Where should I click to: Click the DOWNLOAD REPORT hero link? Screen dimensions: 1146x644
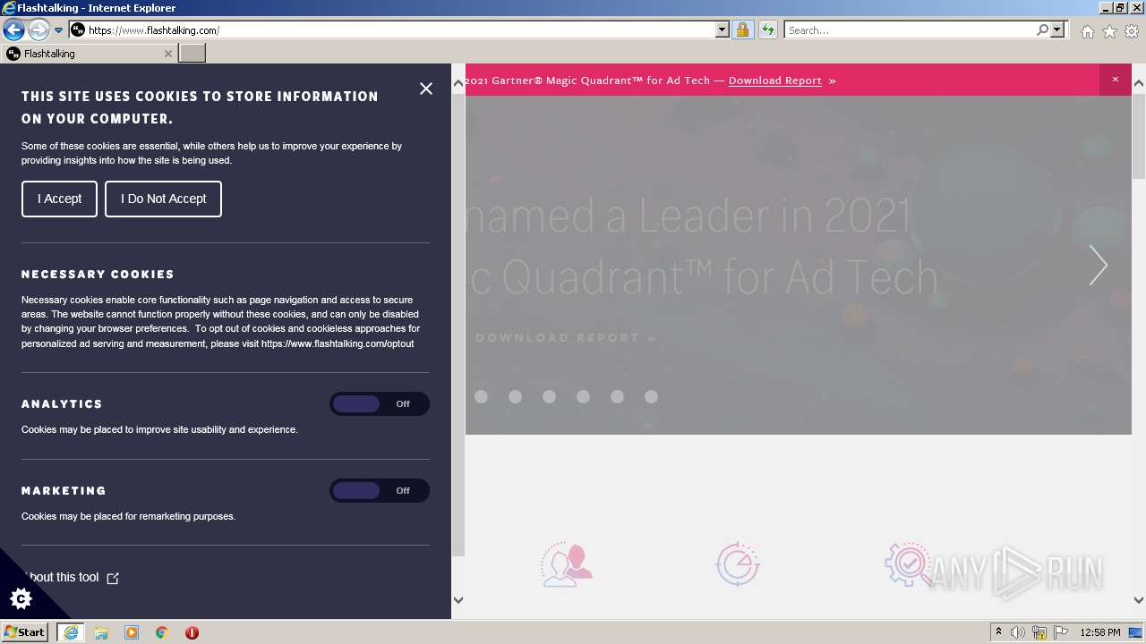coord(566,338)
